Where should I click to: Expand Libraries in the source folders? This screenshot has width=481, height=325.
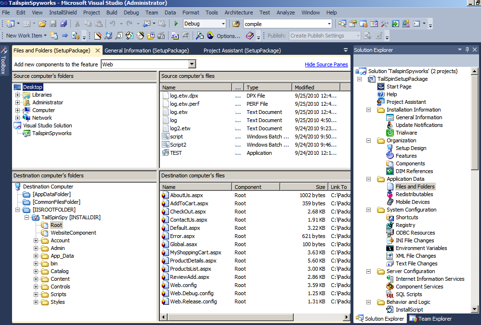(x=18, y=95)
